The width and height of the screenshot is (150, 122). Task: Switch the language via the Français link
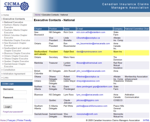[x=11, y=120]
